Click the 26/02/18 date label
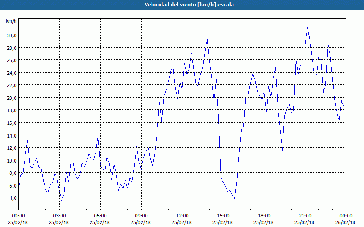Viewport: 364px width, 227px height. click(x=345, y=222)
